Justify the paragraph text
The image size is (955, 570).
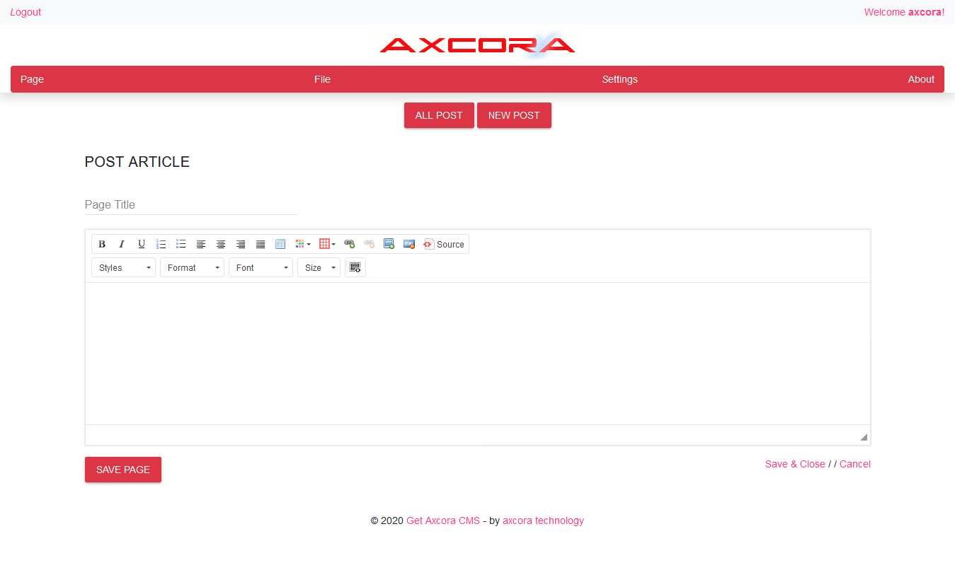pos(260,244)
